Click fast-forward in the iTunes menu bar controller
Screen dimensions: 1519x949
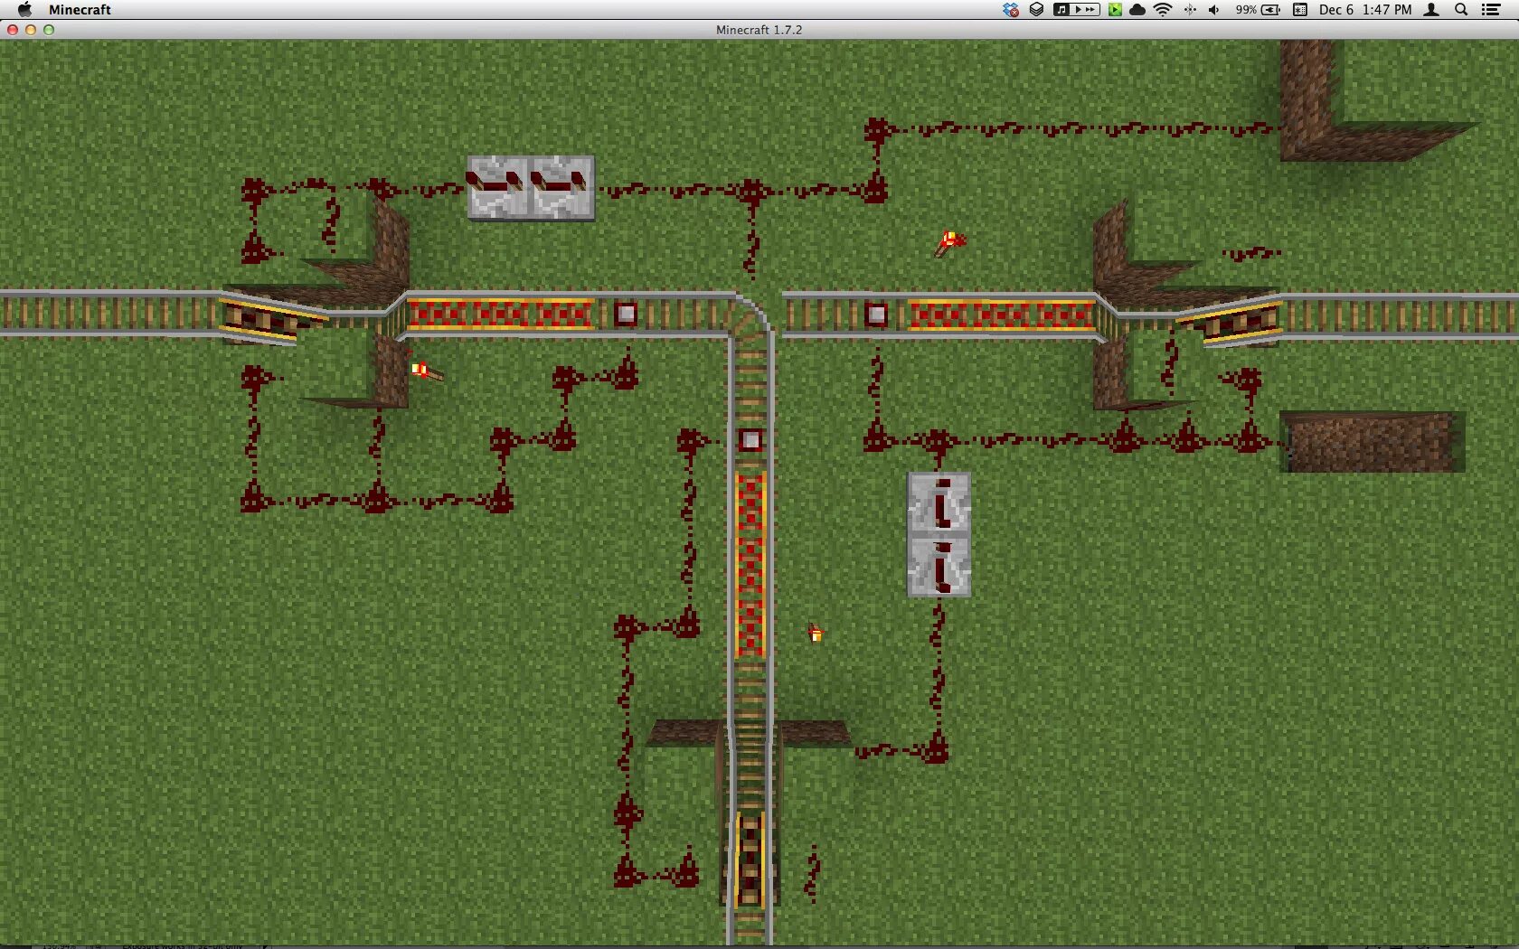(1091, 9)
